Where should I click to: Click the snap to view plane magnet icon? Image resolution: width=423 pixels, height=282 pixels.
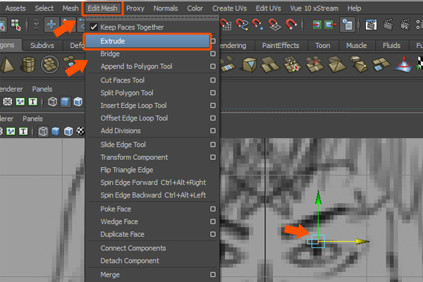[275, 25]
